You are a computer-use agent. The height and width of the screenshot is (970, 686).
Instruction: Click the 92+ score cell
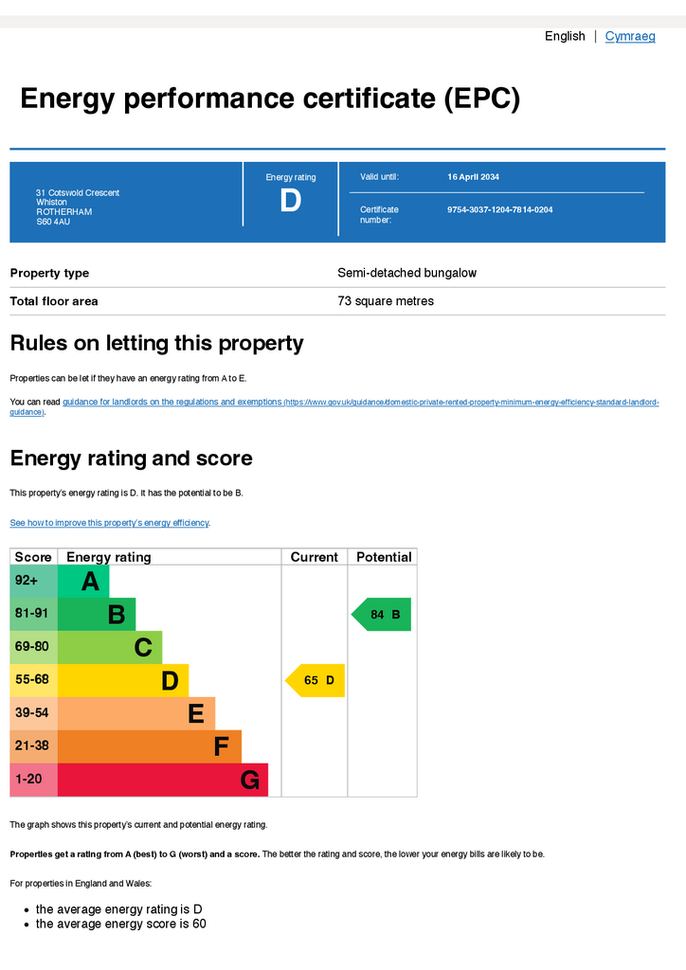(x=34, y=581)
